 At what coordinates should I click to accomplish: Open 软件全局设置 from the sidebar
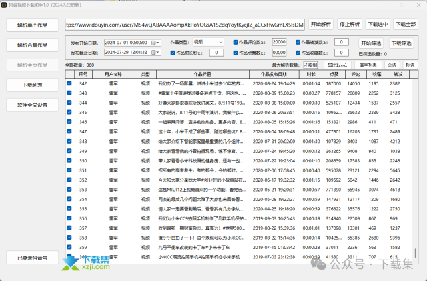tap(33, 105)
